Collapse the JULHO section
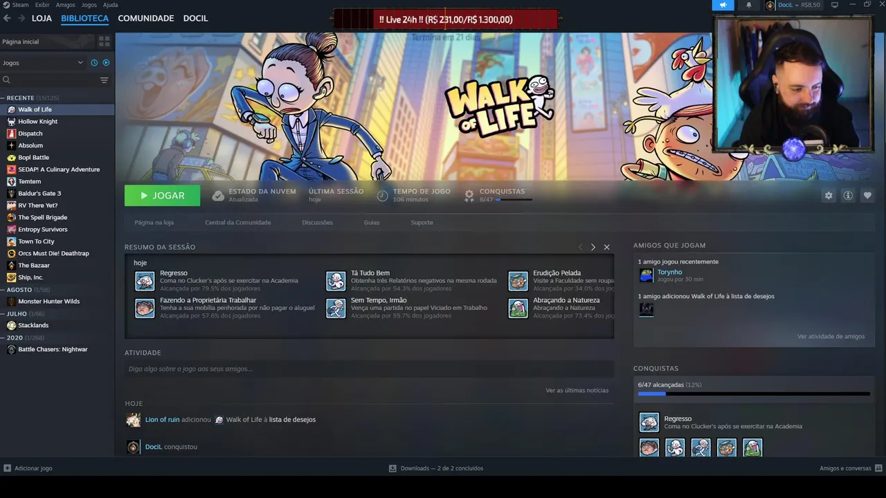The image size is (886, 498). point(3,314)
